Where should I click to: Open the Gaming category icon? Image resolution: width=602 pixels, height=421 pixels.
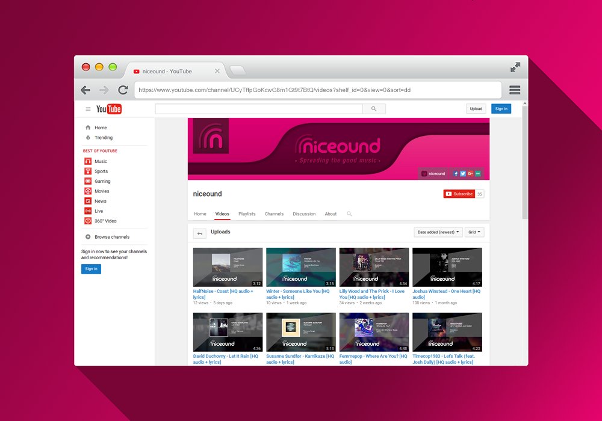[88, 181]
